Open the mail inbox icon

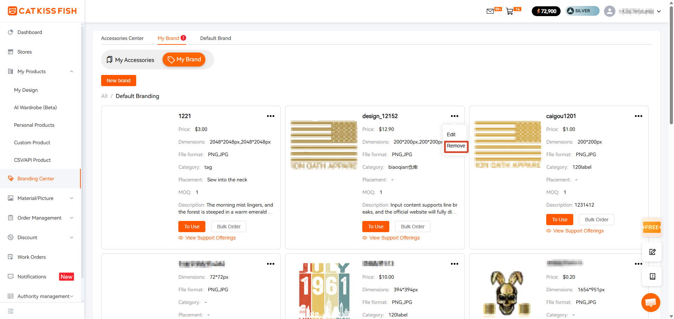click(x=490, y=11)
